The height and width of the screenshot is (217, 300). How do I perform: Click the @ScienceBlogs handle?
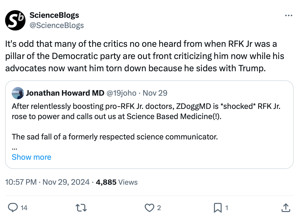coord(57,25)
